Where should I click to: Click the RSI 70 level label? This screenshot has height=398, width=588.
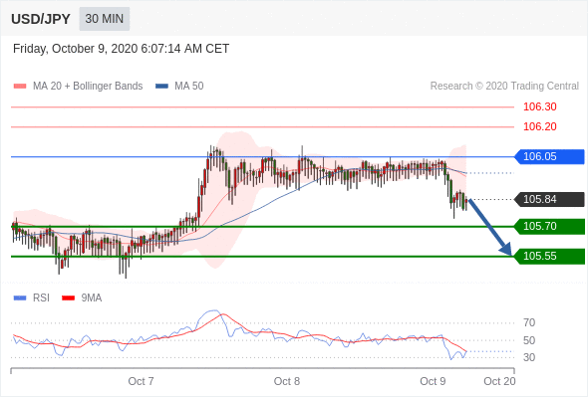pyautogui.click(x=529, y=322)
